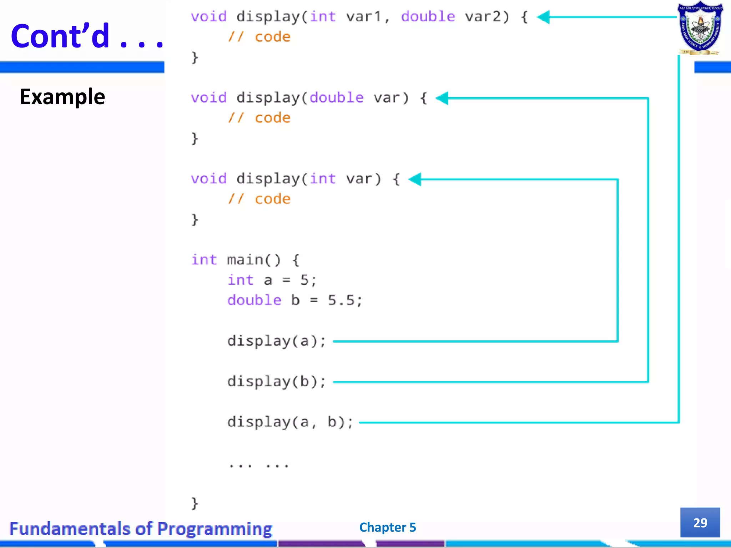Click the purple segment in bottom bar
The height and width of the screenshot is (548, 731).
[320, 543]
